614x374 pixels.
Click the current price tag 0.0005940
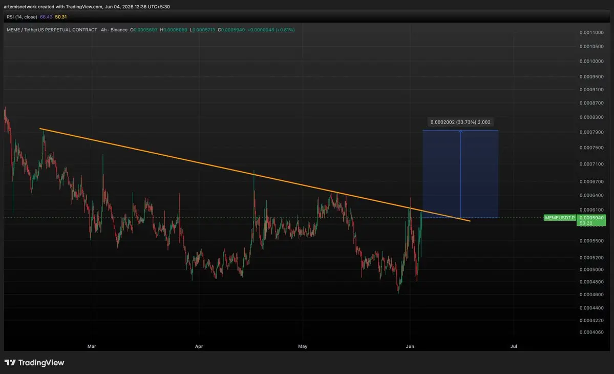coord(591,218)
